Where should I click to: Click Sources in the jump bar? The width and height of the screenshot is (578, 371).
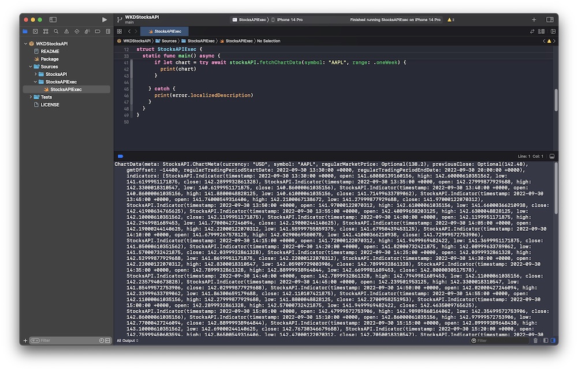166,42
